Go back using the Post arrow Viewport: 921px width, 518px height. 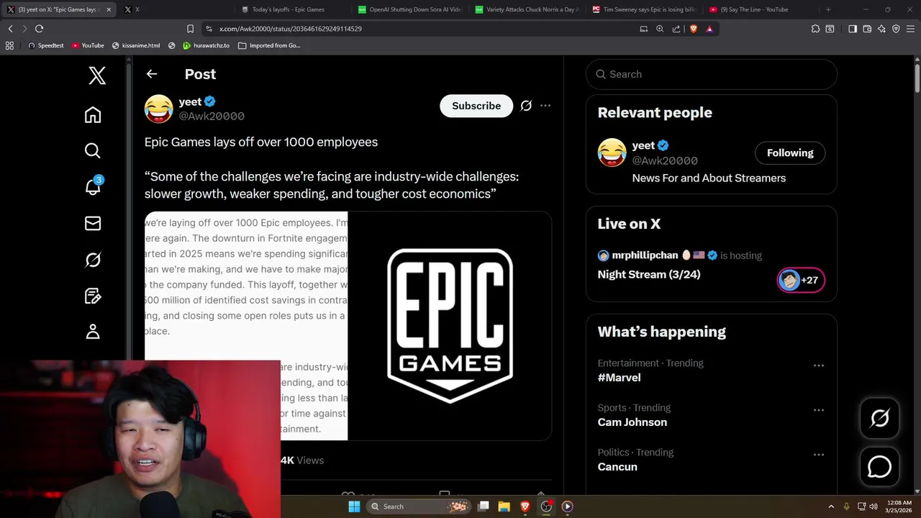coord(152,74)
